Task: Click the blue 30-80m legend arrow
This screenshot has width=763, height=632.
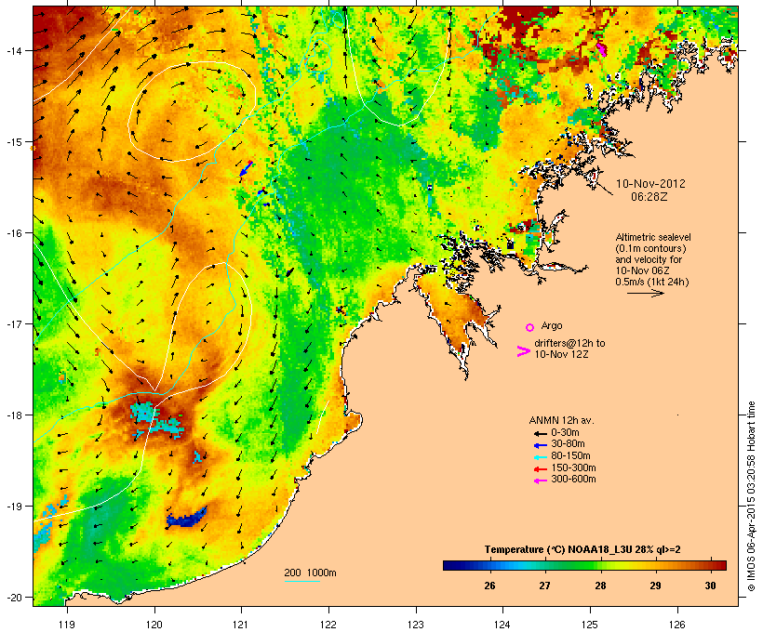Action: click(541, 445)
